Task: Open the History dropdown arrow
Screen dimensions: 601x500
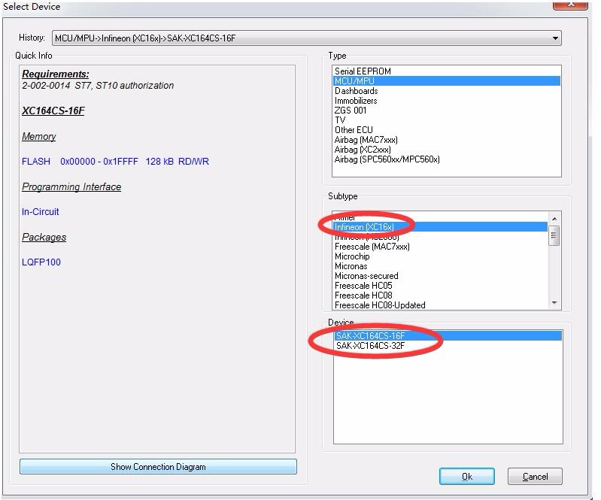Action: pyautogui.click(x=554, y=38)
